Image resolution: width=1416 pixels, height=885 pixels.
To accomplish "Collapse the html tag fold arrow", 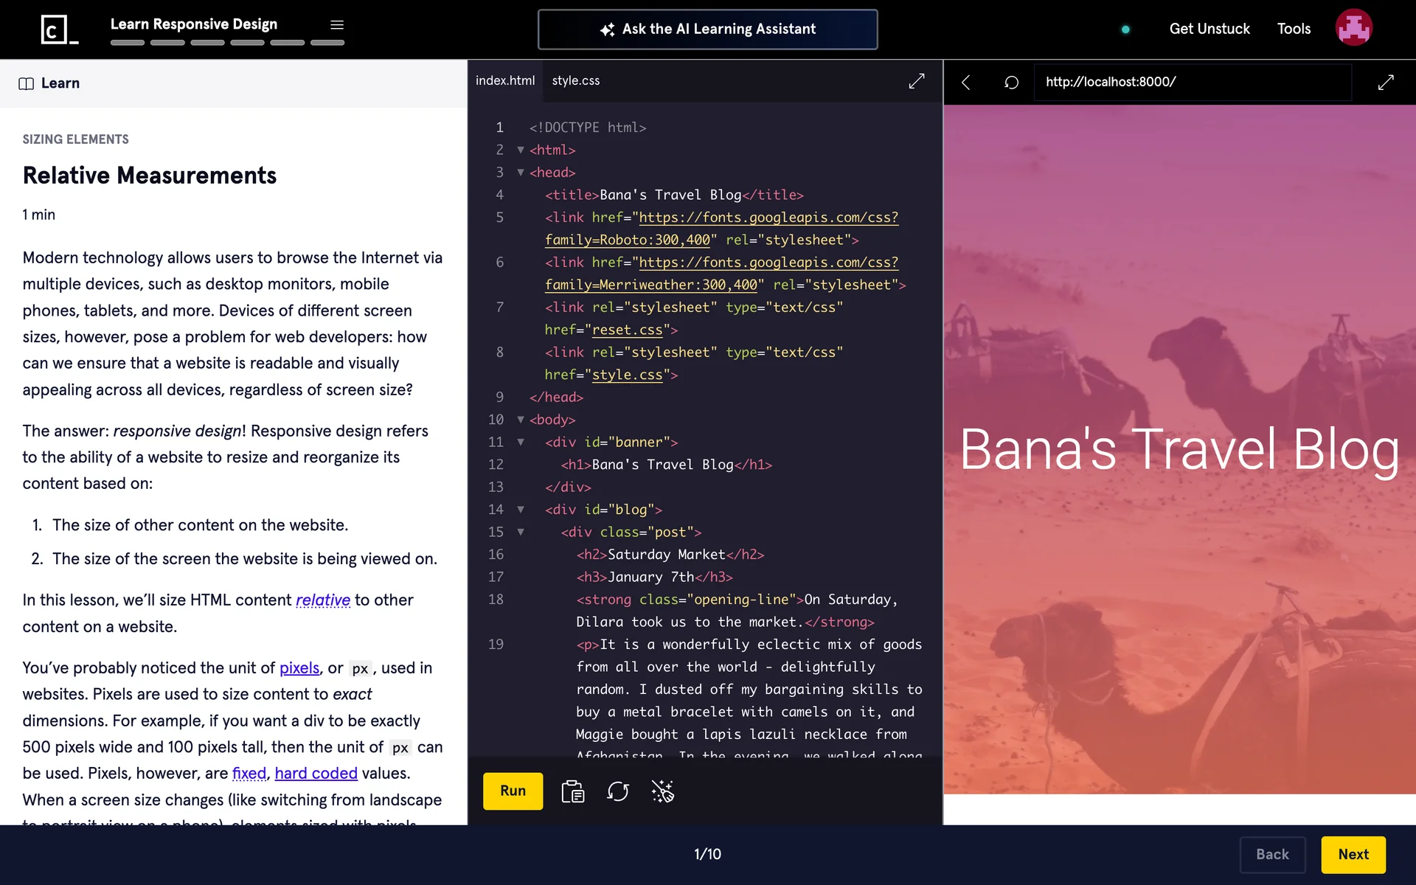I will (x=521, y=150).
